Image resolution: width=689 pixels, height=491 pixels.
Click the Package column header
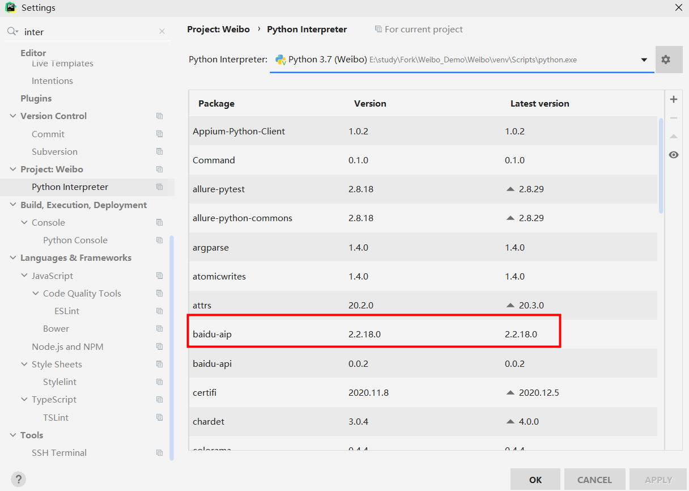216,103
